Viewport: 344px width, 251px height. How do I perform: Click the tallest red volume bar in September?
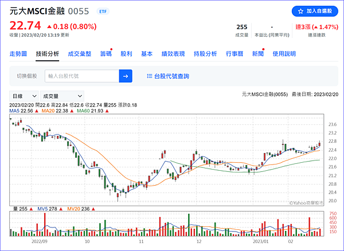tap(45, 225)
